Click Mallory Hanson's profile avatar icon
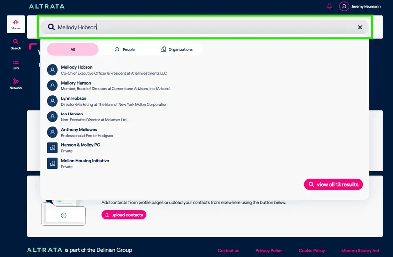 click(53, 86)
